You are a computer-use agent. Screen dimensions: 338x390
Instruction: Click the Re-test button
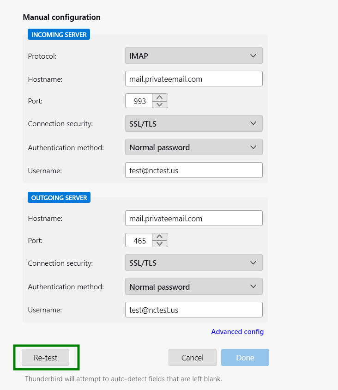coord(45,357)
